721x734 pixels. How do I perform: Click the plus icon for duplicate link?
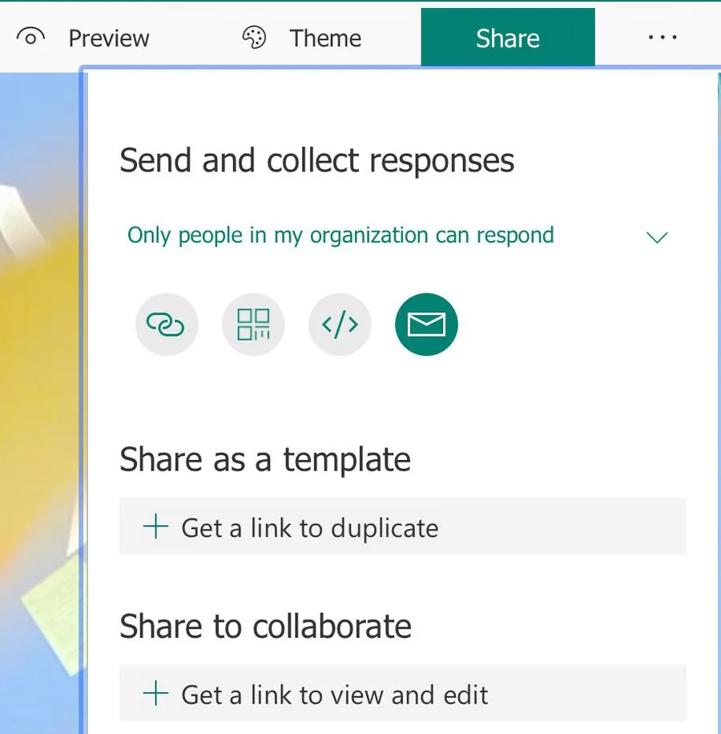[x=155, y=527]
